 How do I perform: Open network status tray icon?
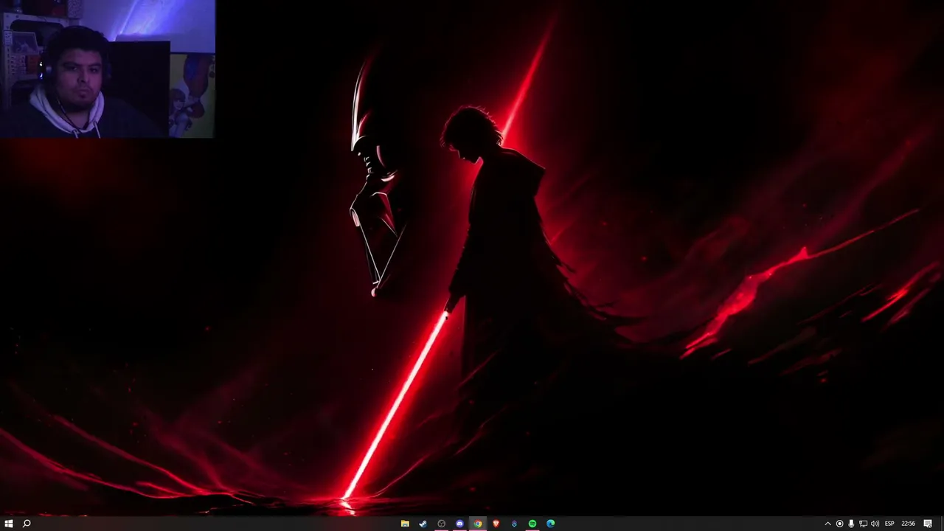[x=863, y=524]
